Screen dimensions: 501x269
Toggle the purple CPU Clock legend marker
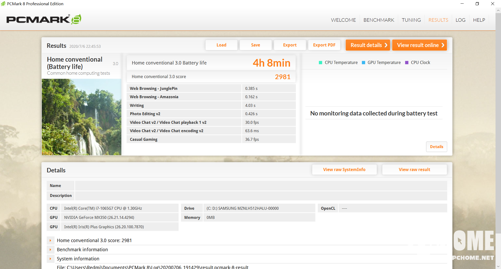[407, 63]
